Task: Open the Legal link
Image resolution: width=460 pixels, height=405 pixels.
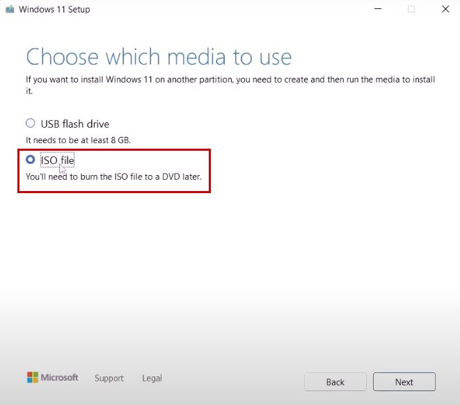Action: (152, 378)
